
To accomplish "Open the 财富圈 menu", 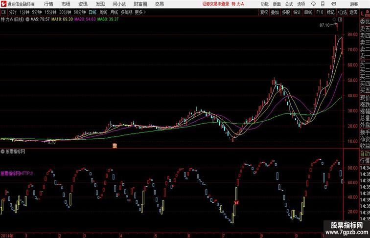I will [140, 4].
